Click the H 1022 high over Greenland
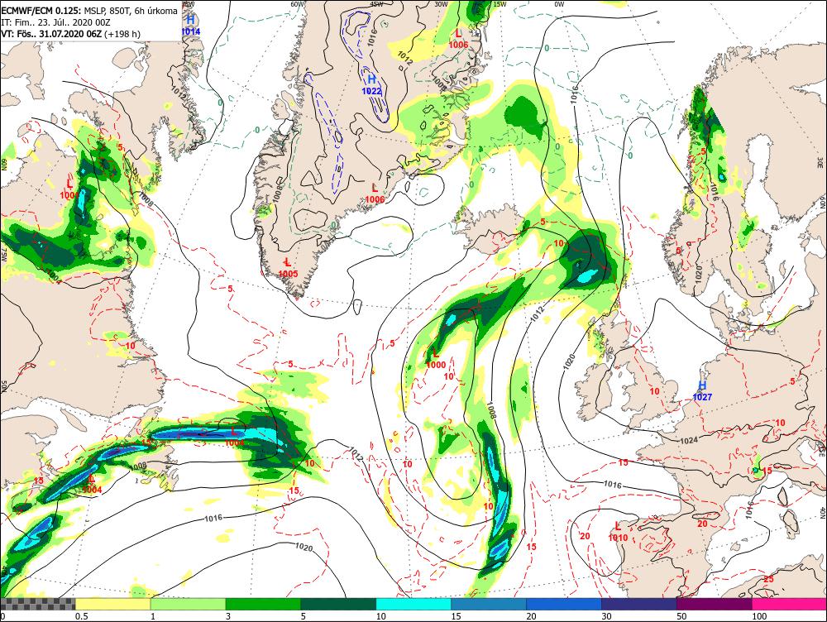Screen dimensions: 827x622 [x=371, y=84]
